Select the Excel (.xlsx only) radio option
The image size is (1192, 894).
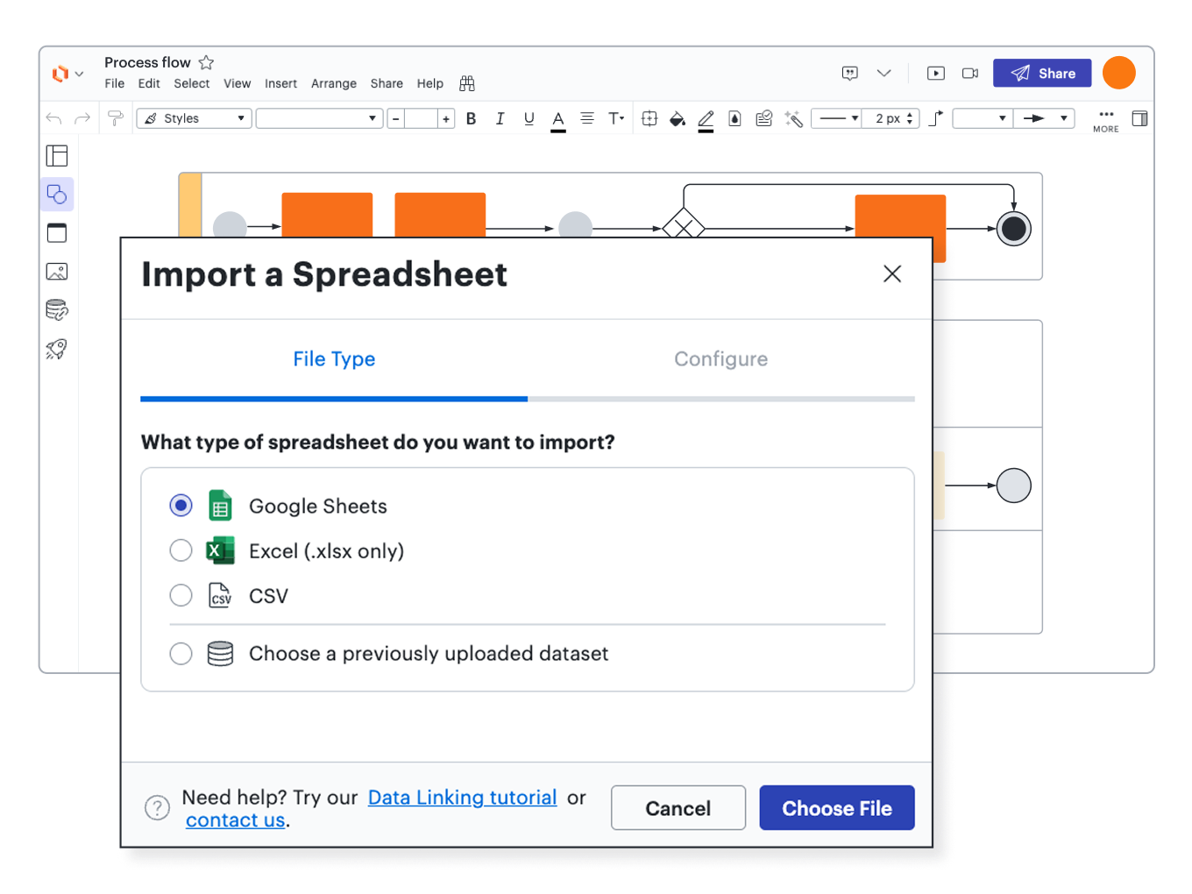tap(181, 550)
